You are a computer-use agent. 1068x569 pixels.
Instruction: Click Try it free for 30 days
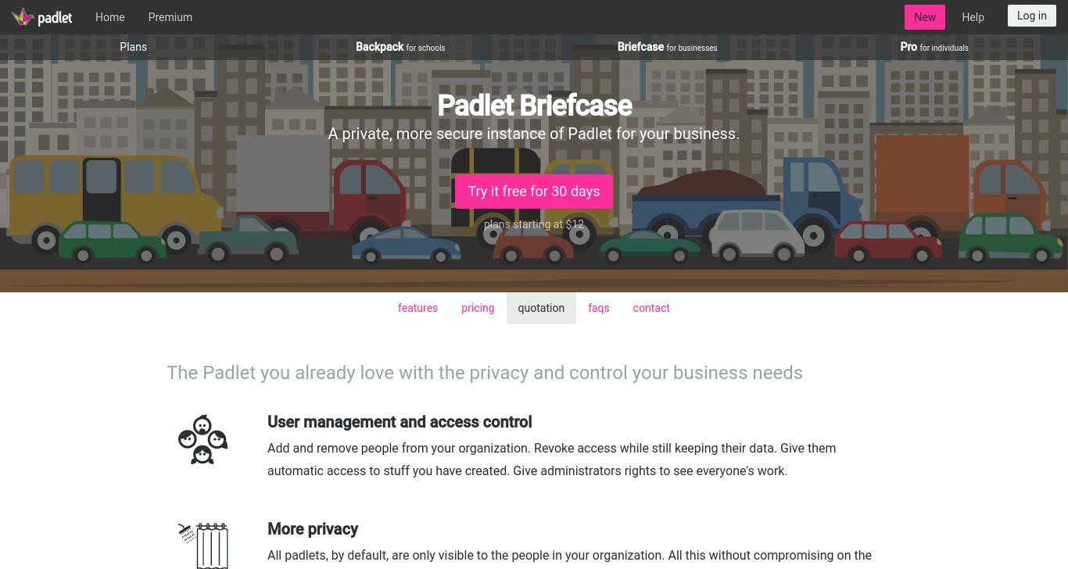pyautogui.click(x=534, y=191)
